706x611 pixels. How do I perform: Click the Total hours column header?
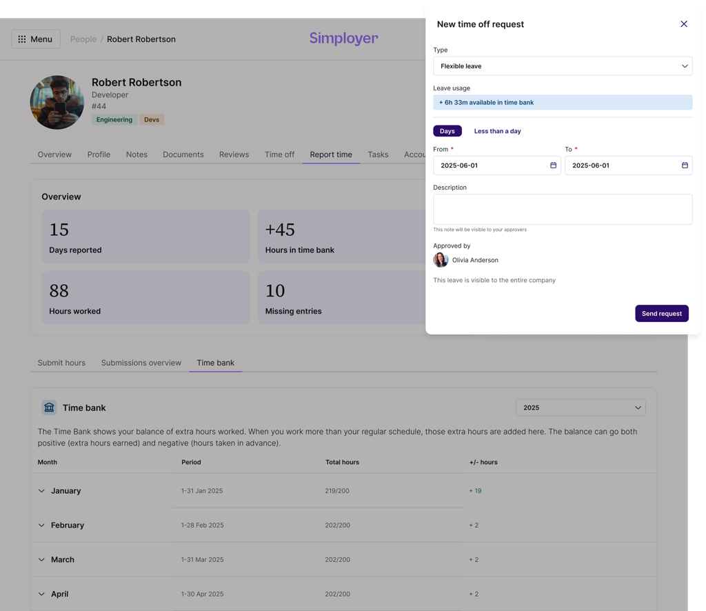pyautogui.click(x=342, y=462)
